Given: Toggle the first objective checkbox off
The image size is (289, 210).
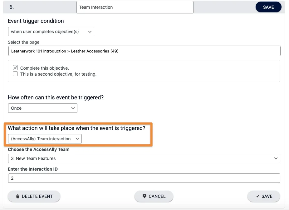Looking at the screenshot, I should 15,67.
